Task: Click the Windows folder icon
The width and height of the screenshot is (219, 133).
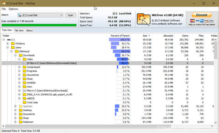Action: tap(13, 44)
